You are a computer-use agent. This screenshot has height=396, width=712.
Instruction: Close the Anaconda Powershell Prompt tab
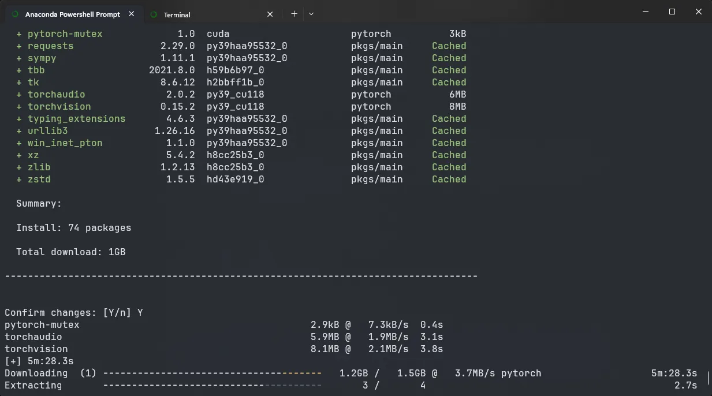click(131, 14)
